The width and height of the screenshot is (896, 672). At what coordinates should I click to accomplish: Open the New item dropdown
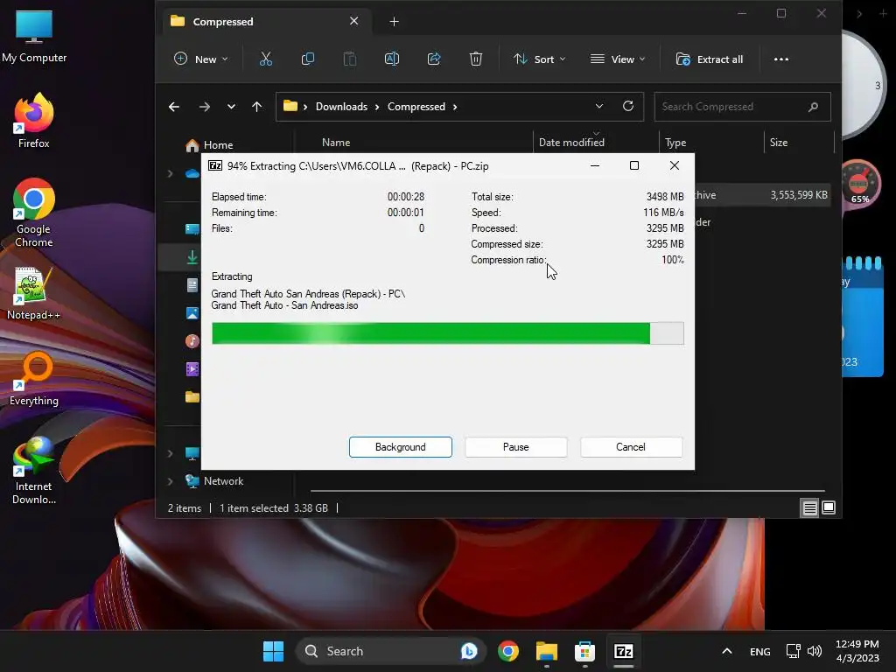click(201, 59)
